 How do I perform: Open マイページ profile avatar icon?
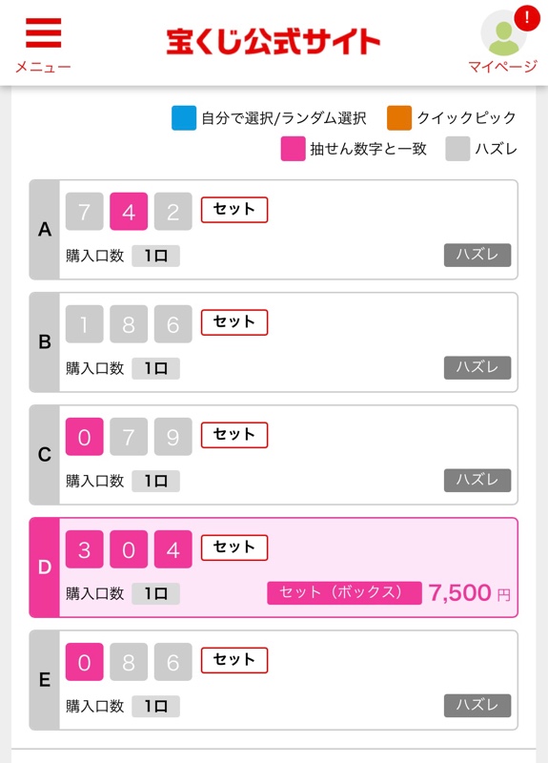point(503,33)
